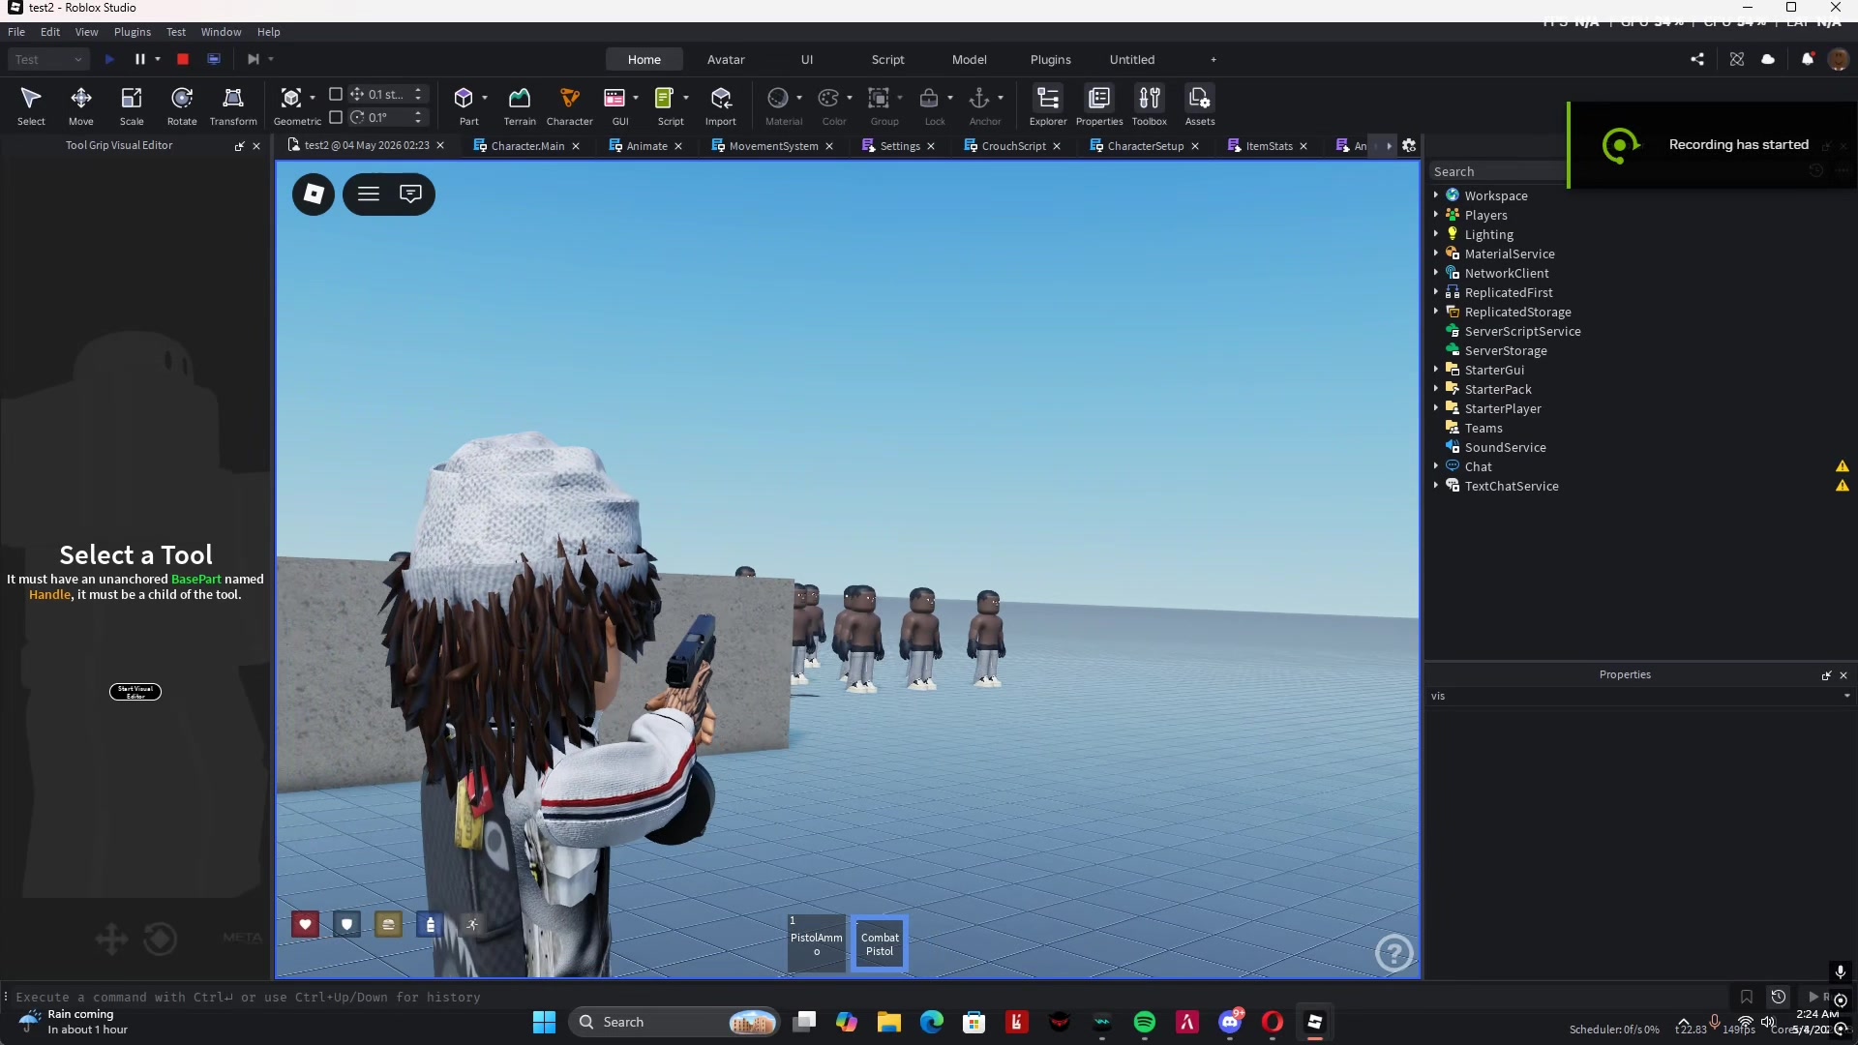Toggle the Explorer panel button
Viewport: 1858px width, 1045px height.
(x=1048, y=105)
